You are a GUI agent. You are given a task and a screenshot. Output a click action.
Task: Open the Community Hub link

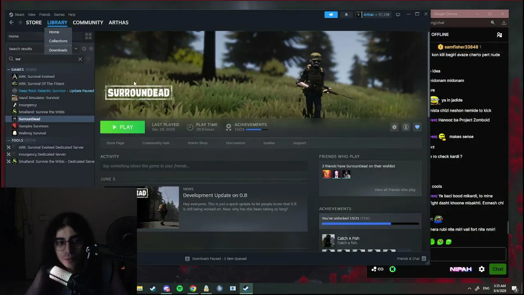pos(156,143)
